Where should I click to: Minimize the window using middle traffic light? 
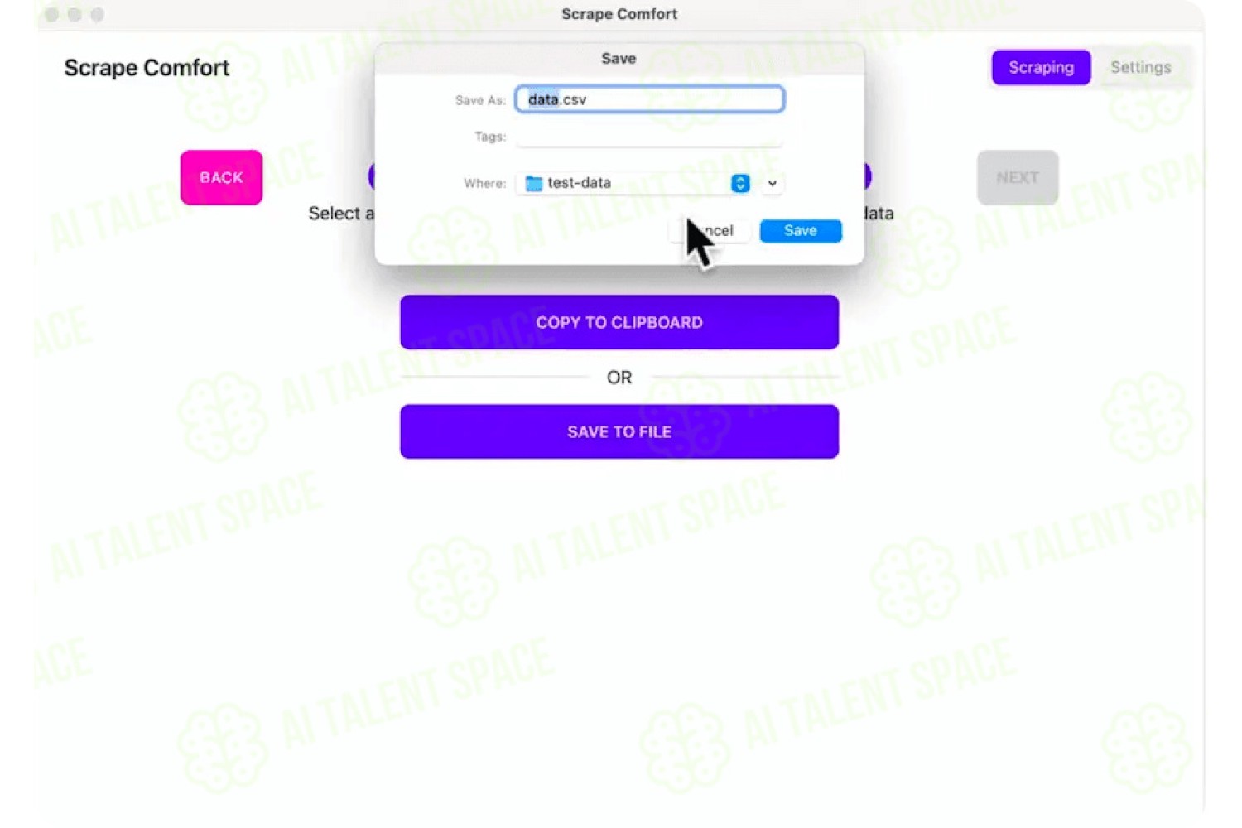75,14
